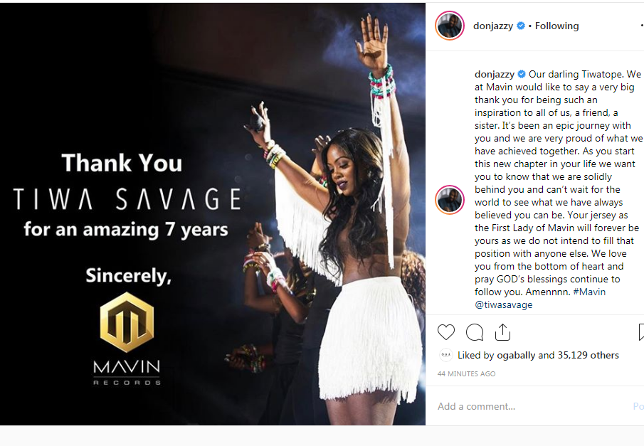Image resolution: width=644 pixels, height=446 pixels.
Task: Open the more options dots menu
Action: (x=642, y=26)
